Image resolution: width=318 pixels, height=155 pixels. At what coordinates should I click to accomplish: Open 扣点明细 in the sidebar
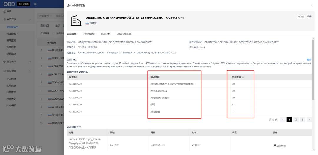click(11, 105)
